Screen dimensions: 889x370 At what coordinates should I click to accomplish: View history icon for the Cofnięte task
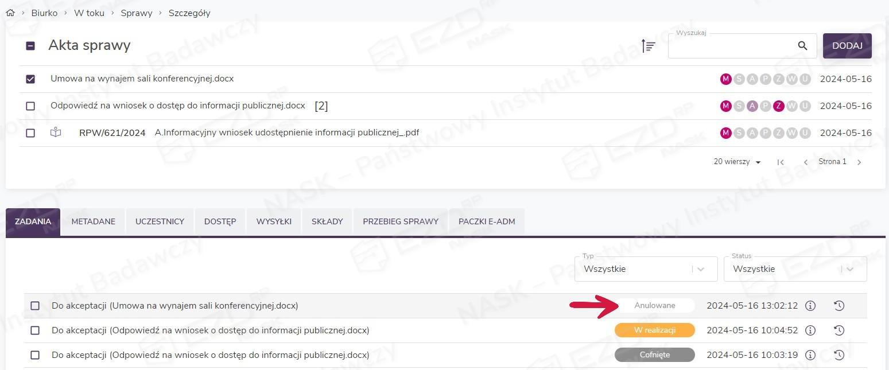tap(839, 355)
